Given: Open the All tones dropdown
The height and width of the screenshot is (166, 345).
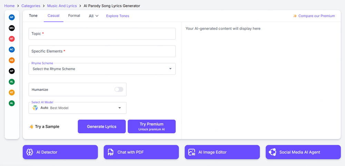Looking at the screenshot, I should click(x=93, y=16).
